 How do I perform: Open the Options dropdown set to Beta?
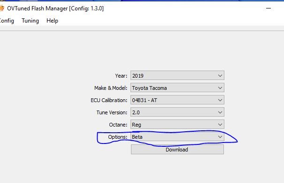pyautogui.click(x=177, y=137)
